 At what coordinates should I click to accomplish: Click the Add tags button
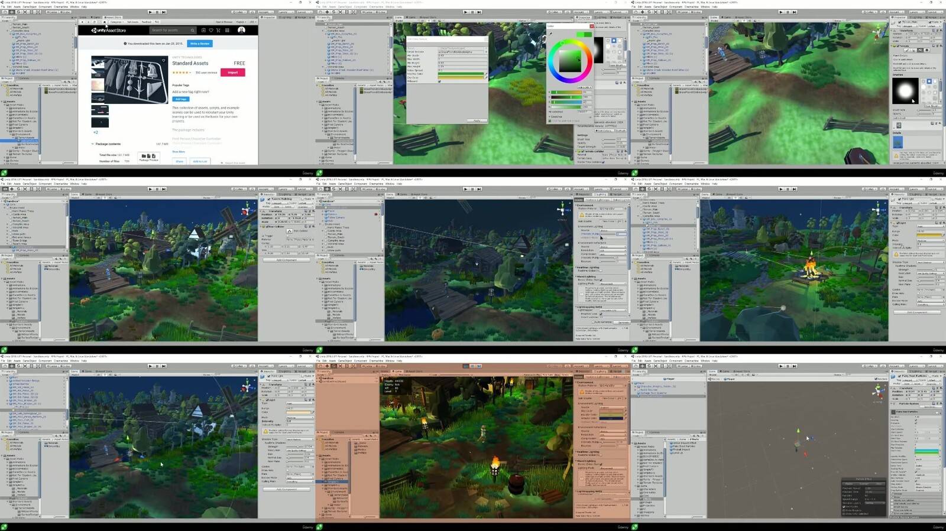point(181,99)
